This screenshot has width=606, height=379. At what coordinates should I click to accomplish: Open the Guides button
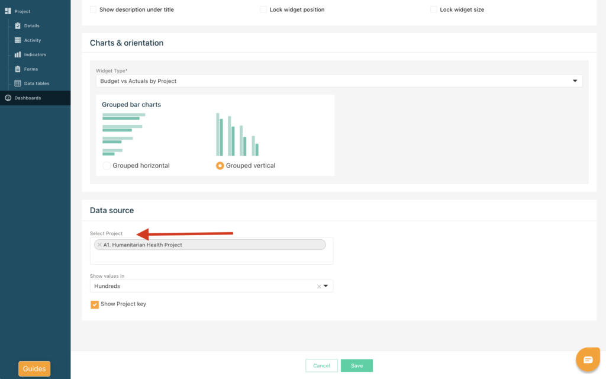coord(34,369)
